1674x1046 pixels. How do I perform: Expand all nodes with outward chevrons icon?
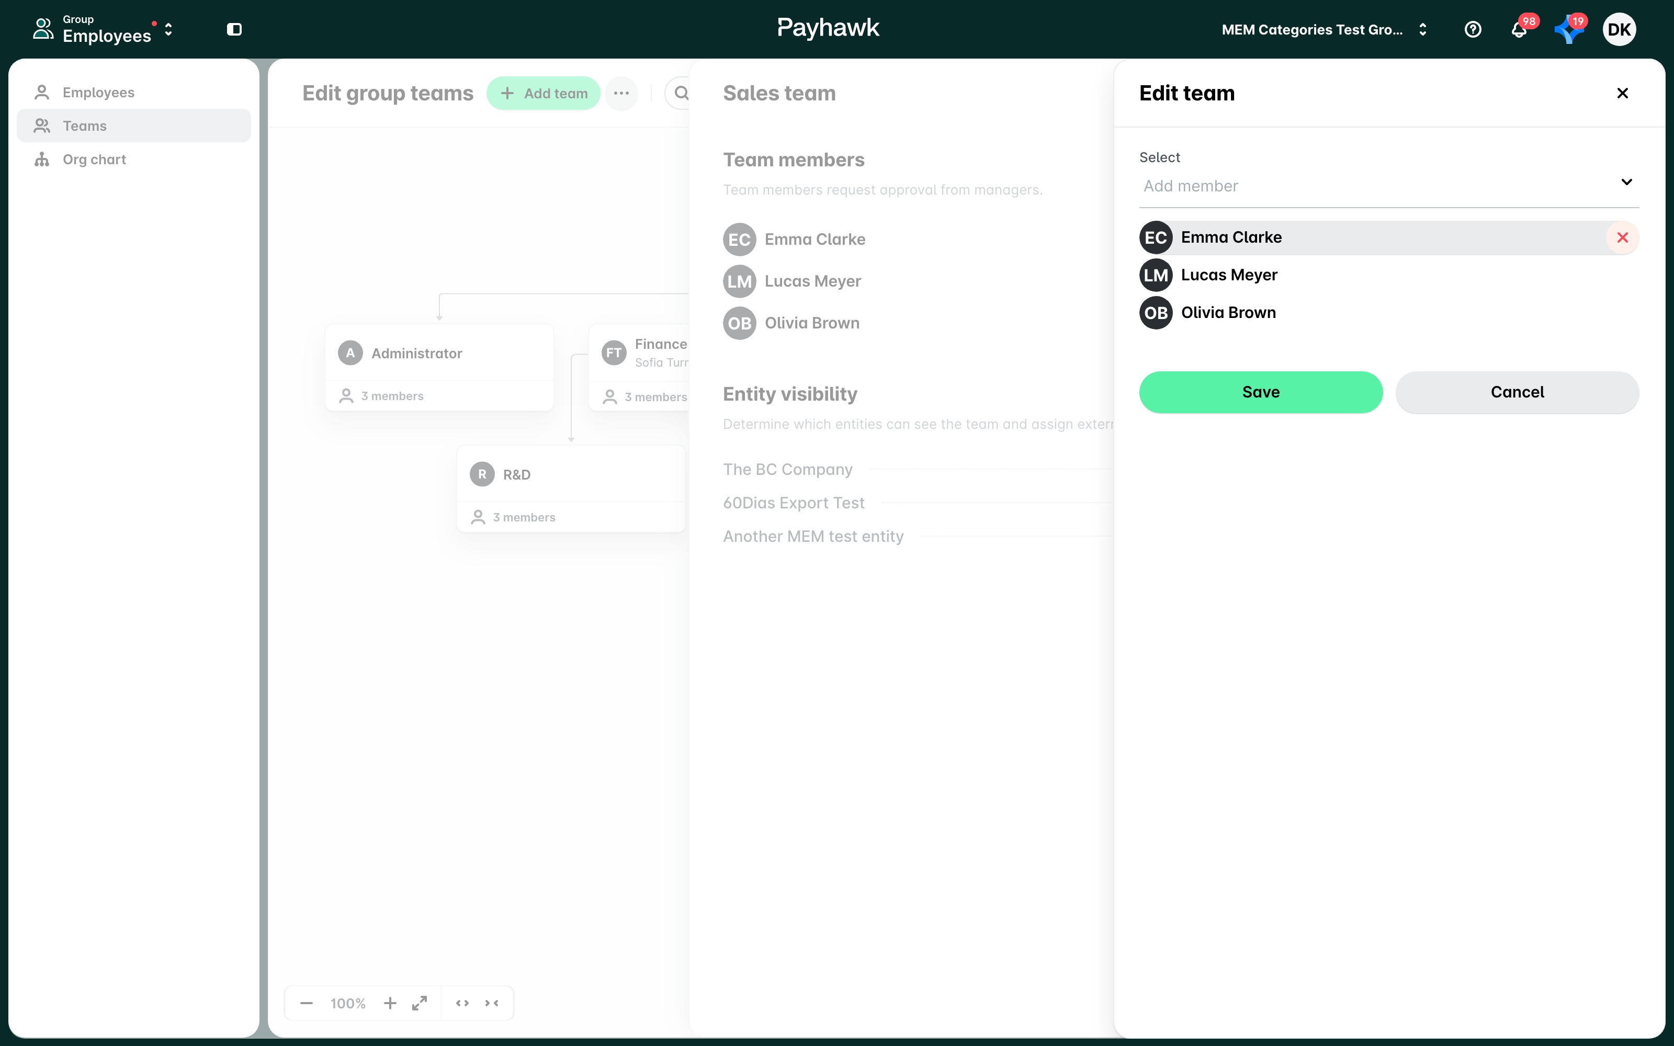coord(463,1003)
